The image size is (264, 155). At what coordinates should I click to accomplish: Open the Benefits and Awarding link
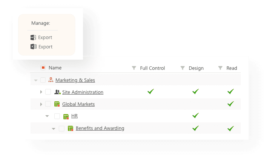click(100, 128)
